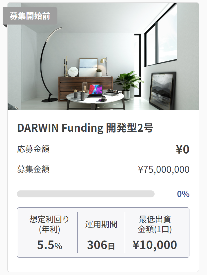Viewport: 207px width, 275px height.
Task: Click the 応募金額 label
Action: click(33, 149)
